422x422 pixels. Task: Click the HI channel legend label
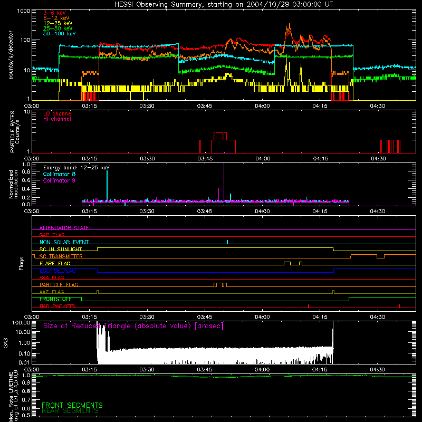pos(57,119)
